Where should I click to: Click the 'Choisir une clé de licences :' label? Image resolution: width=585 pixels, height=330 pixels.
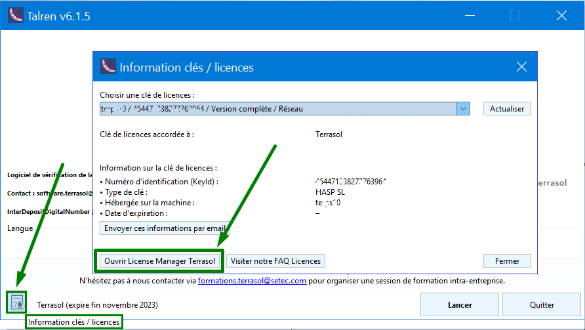(148, 95)
